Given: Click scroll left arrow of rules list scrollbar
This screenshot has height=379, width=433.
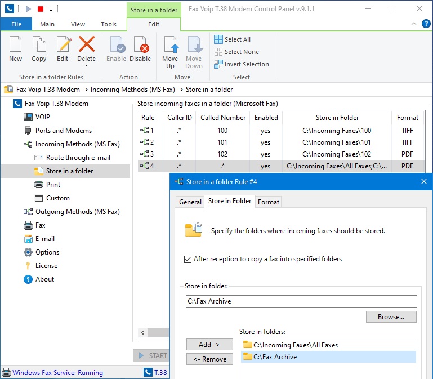Looking at the screenshot, I should pyautogui.click(x=142, y=333).
